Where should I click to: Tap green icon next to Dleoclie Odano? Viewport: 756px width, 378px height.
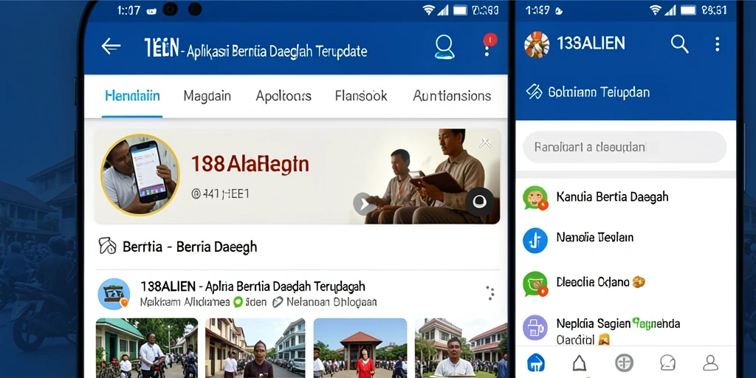click(535, 284)
